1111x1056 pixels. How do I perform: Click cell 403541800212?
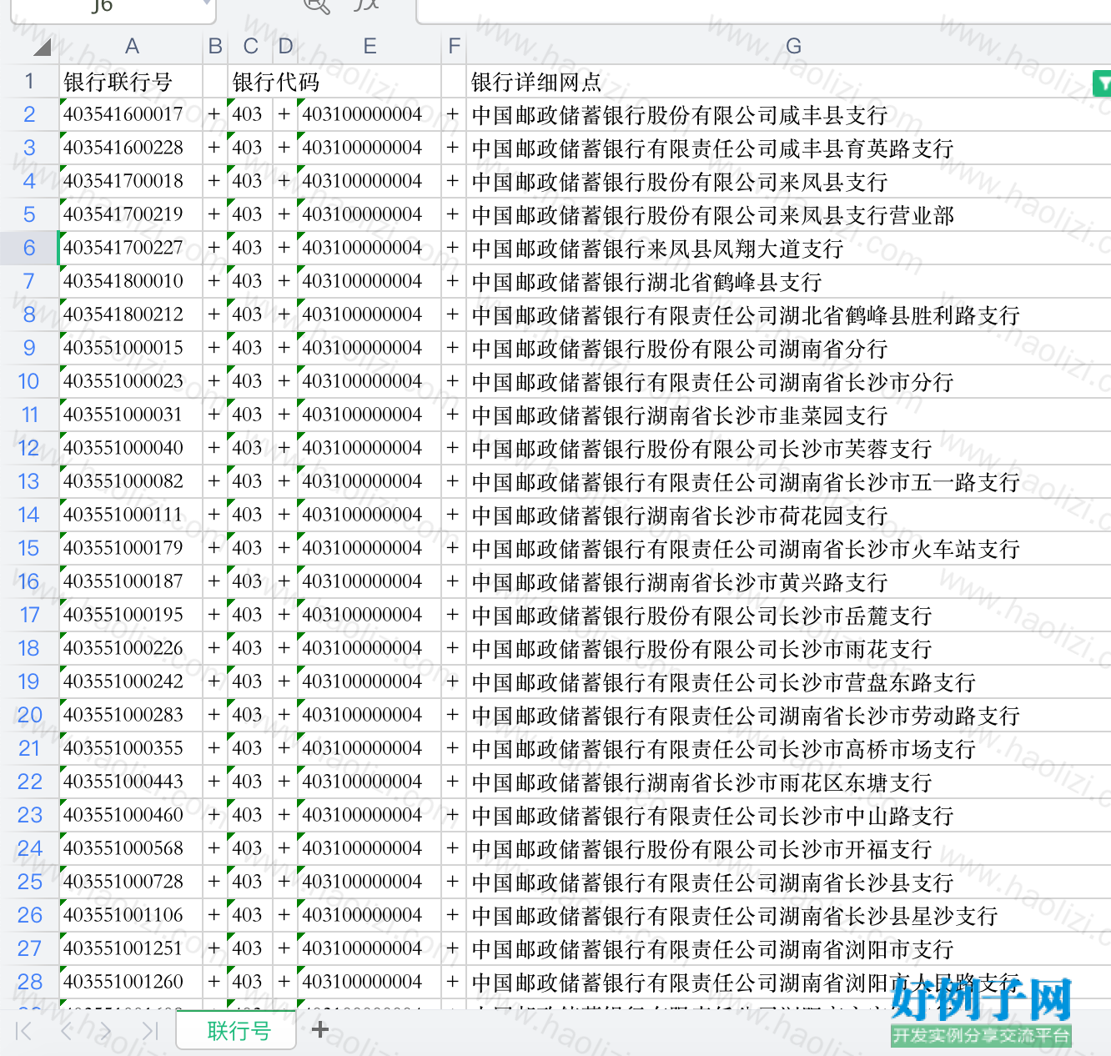point(131,314)
